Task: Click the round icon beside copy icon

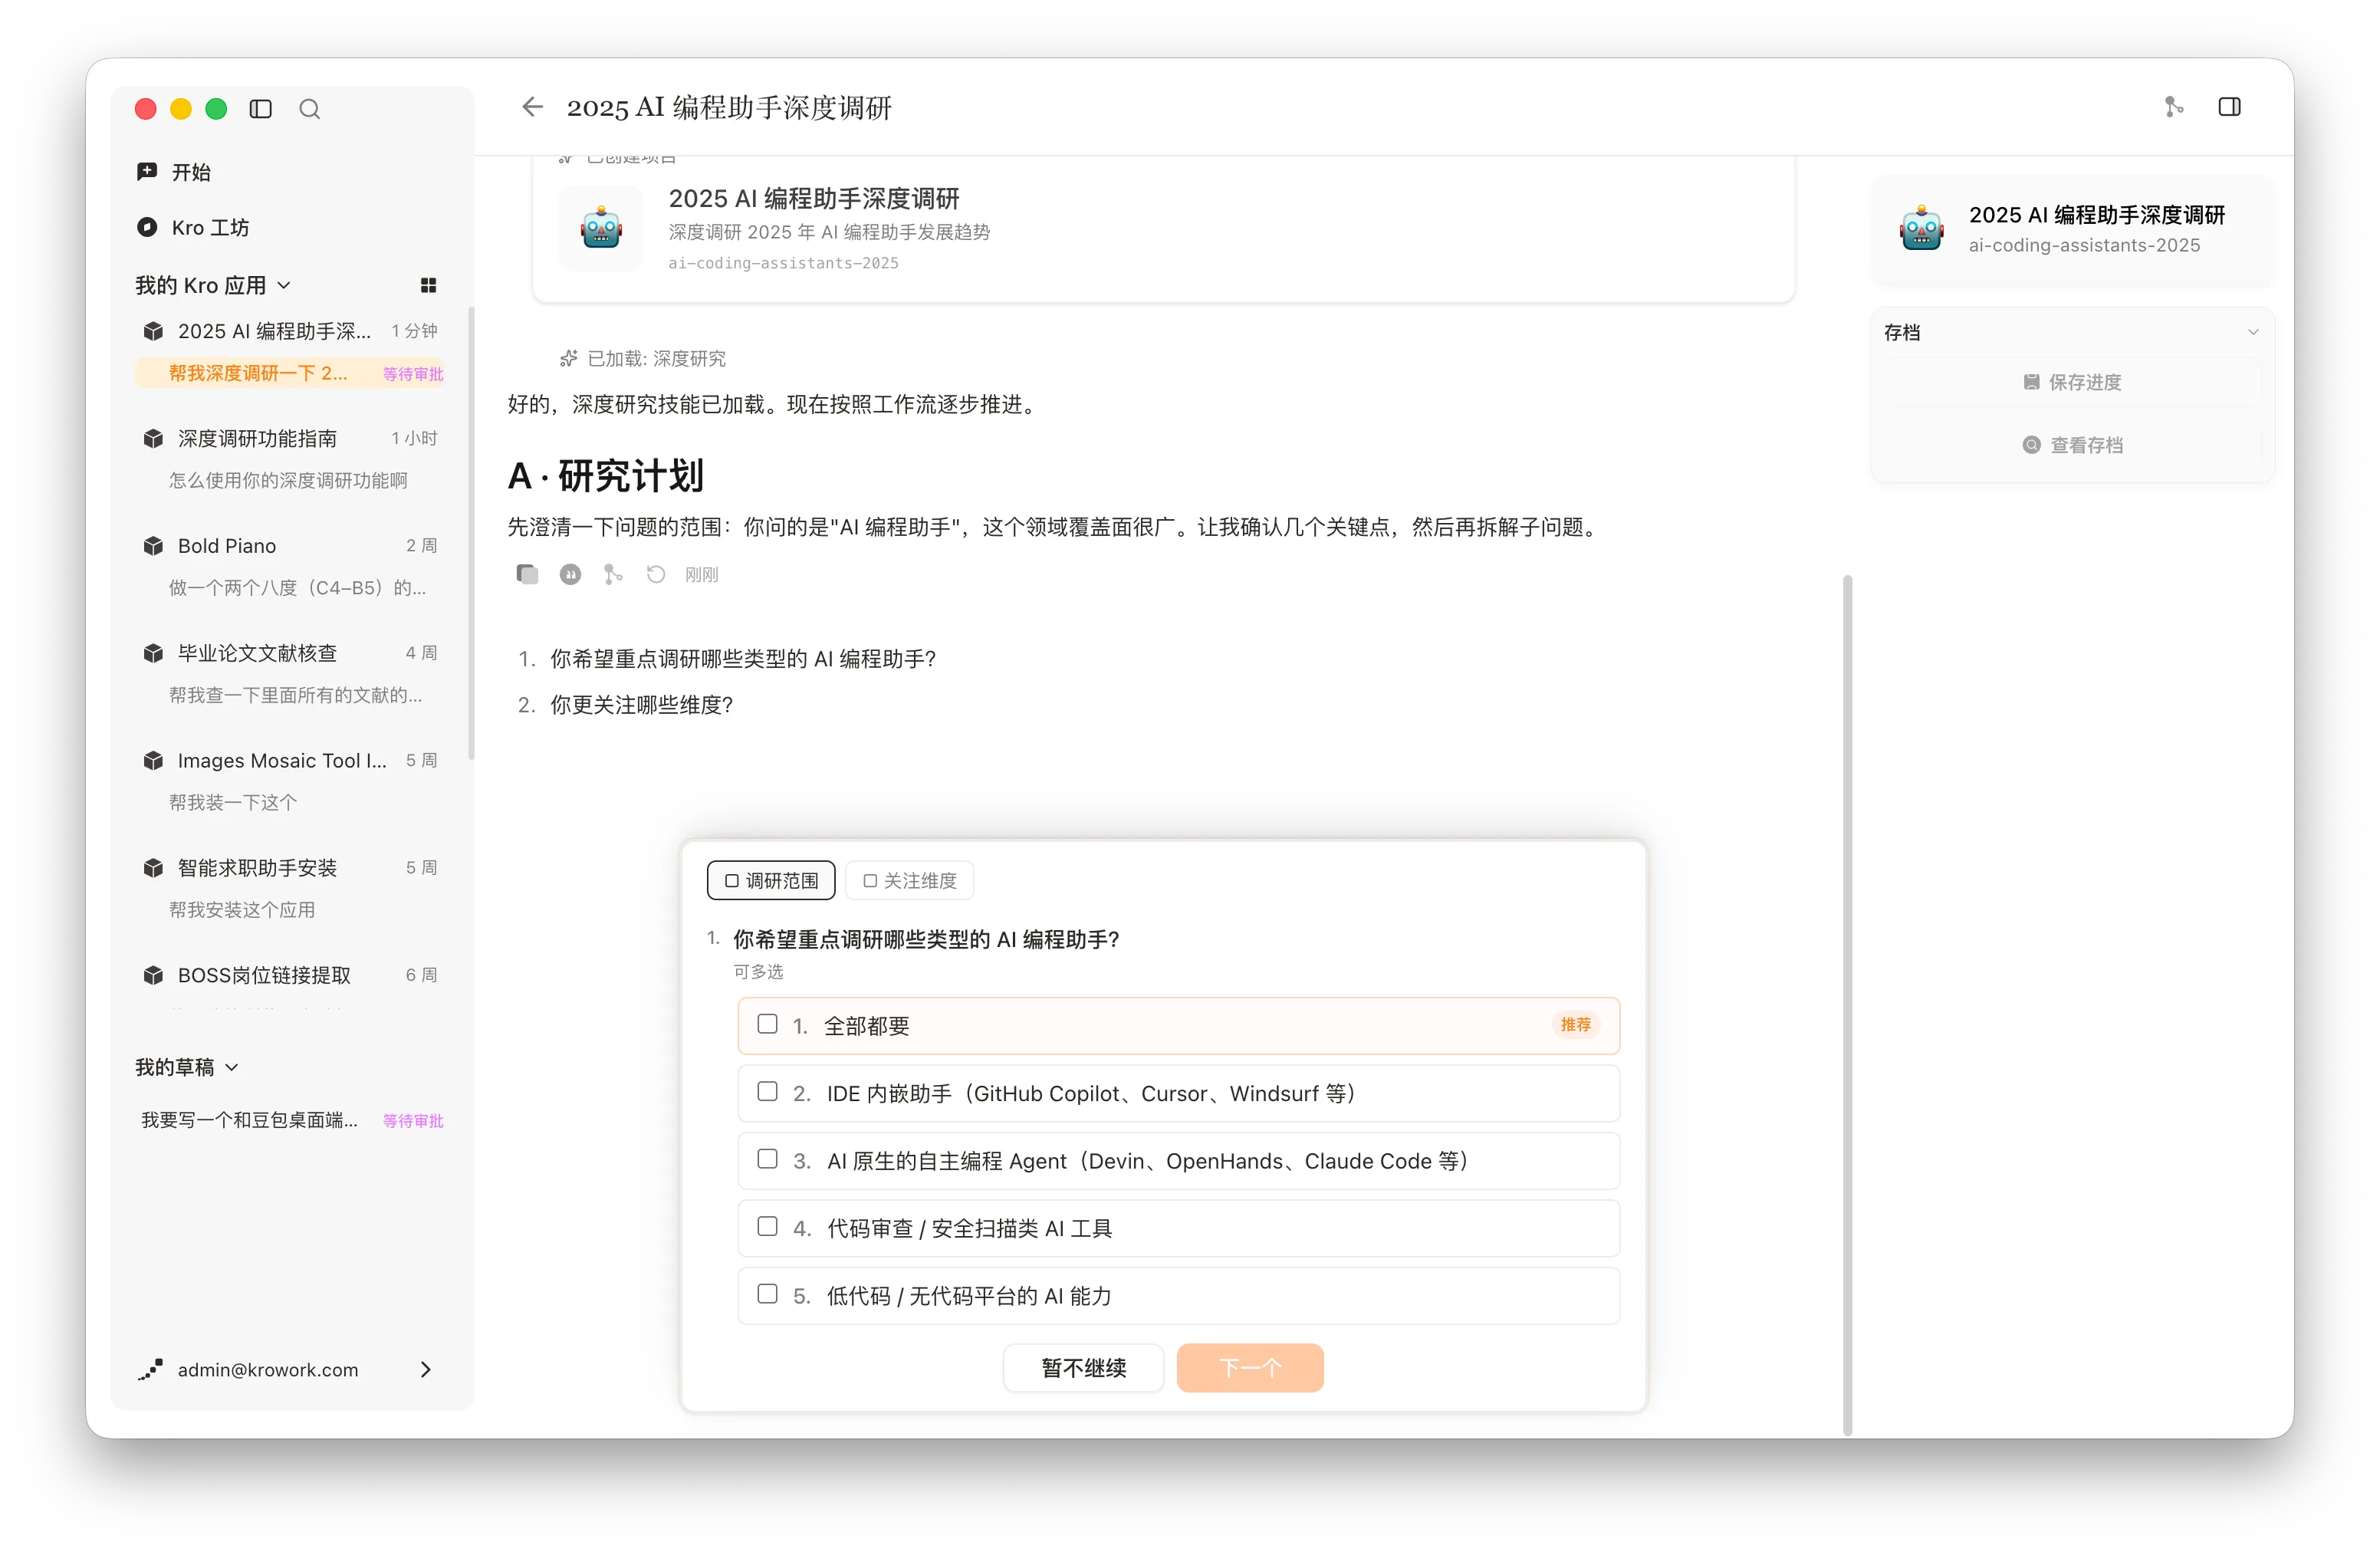Action: pos(570,574)
